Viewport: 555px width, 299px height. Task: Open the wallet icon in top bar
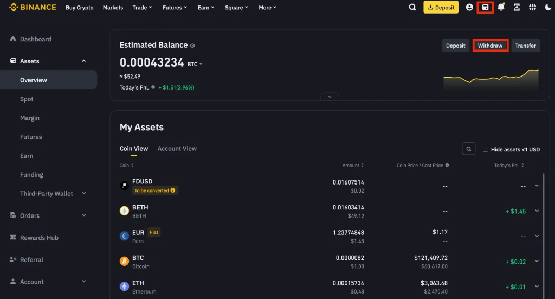point(485,7)
